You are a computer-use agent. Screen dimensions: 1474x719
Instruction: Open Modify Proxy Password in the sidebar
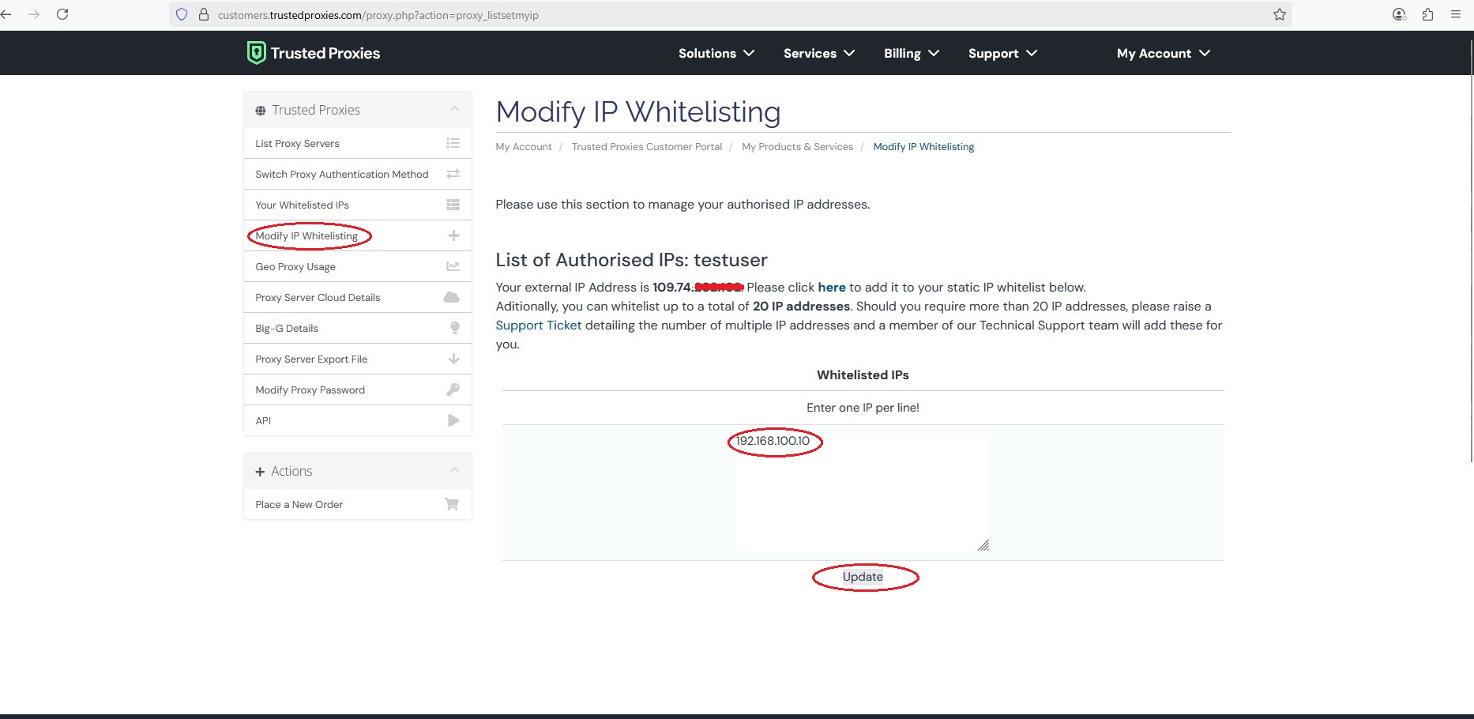tap(358, 390)
